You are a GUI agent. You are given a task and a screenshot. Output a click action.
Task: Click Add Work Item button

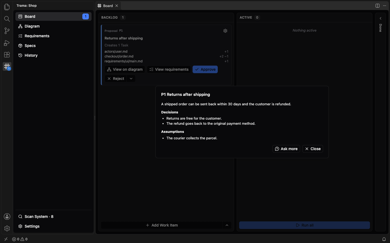[162, 225]
